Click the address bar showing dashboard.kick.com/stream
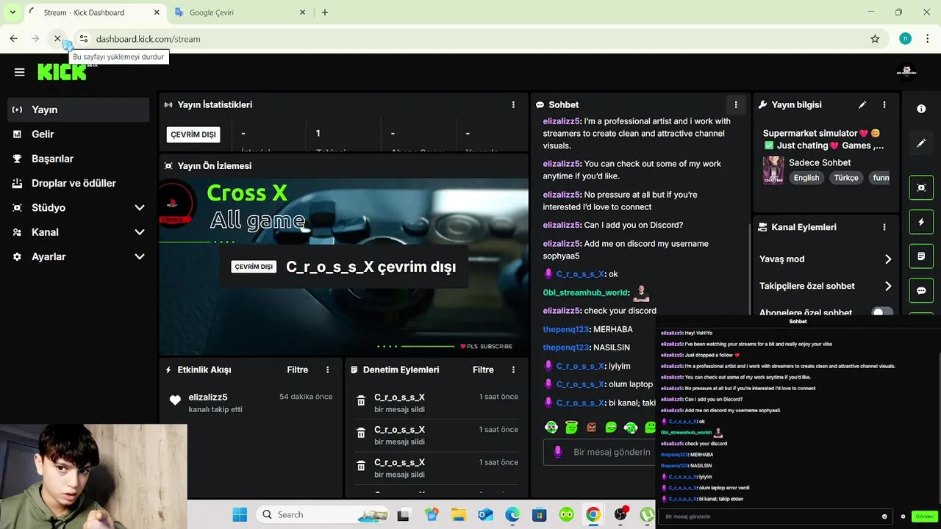 coord(148,39)
